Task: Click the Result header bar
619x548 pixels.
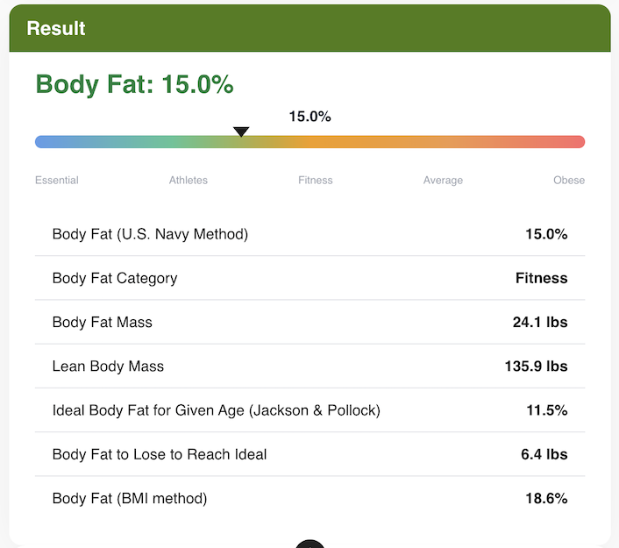Action: point(309,28)
